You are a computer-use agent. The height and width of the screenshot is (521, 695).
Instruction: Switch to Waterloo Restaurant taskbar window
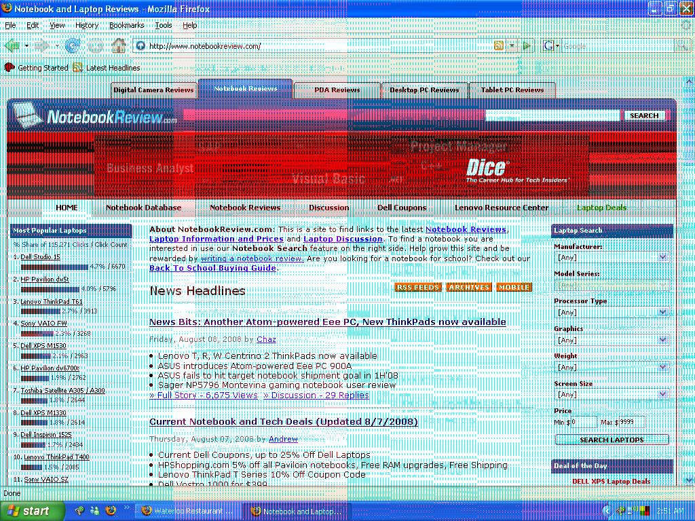[188, 511]
